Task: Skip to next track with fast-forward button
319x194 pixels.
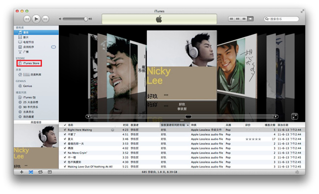Action: coord(45,19)
